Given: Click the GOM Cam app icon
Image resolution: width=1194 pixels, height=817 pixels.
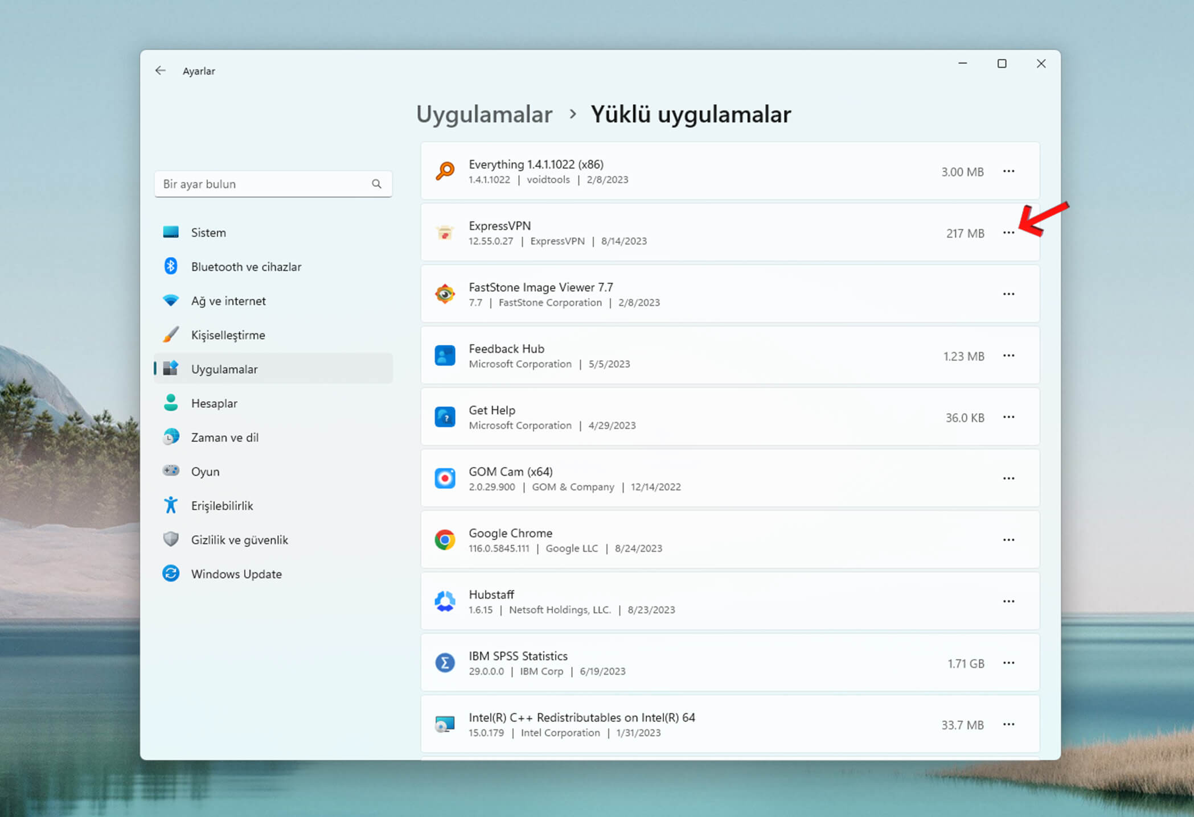Looking at the screenshot, I should pos(445,478).
